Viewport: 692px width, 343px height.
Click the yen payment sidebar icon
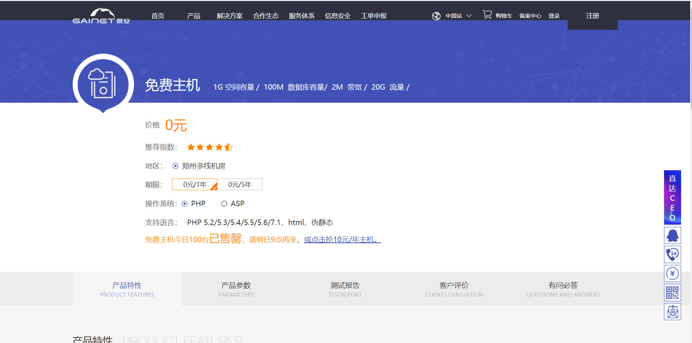coord(672,273)
